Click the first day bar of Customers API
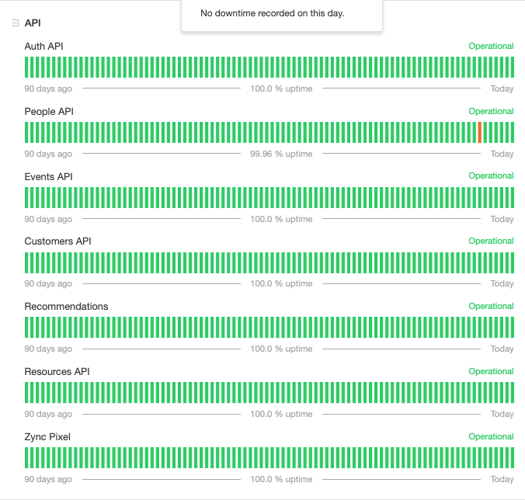This screenshot has height=500, width=525. click(x=26, y=262)
